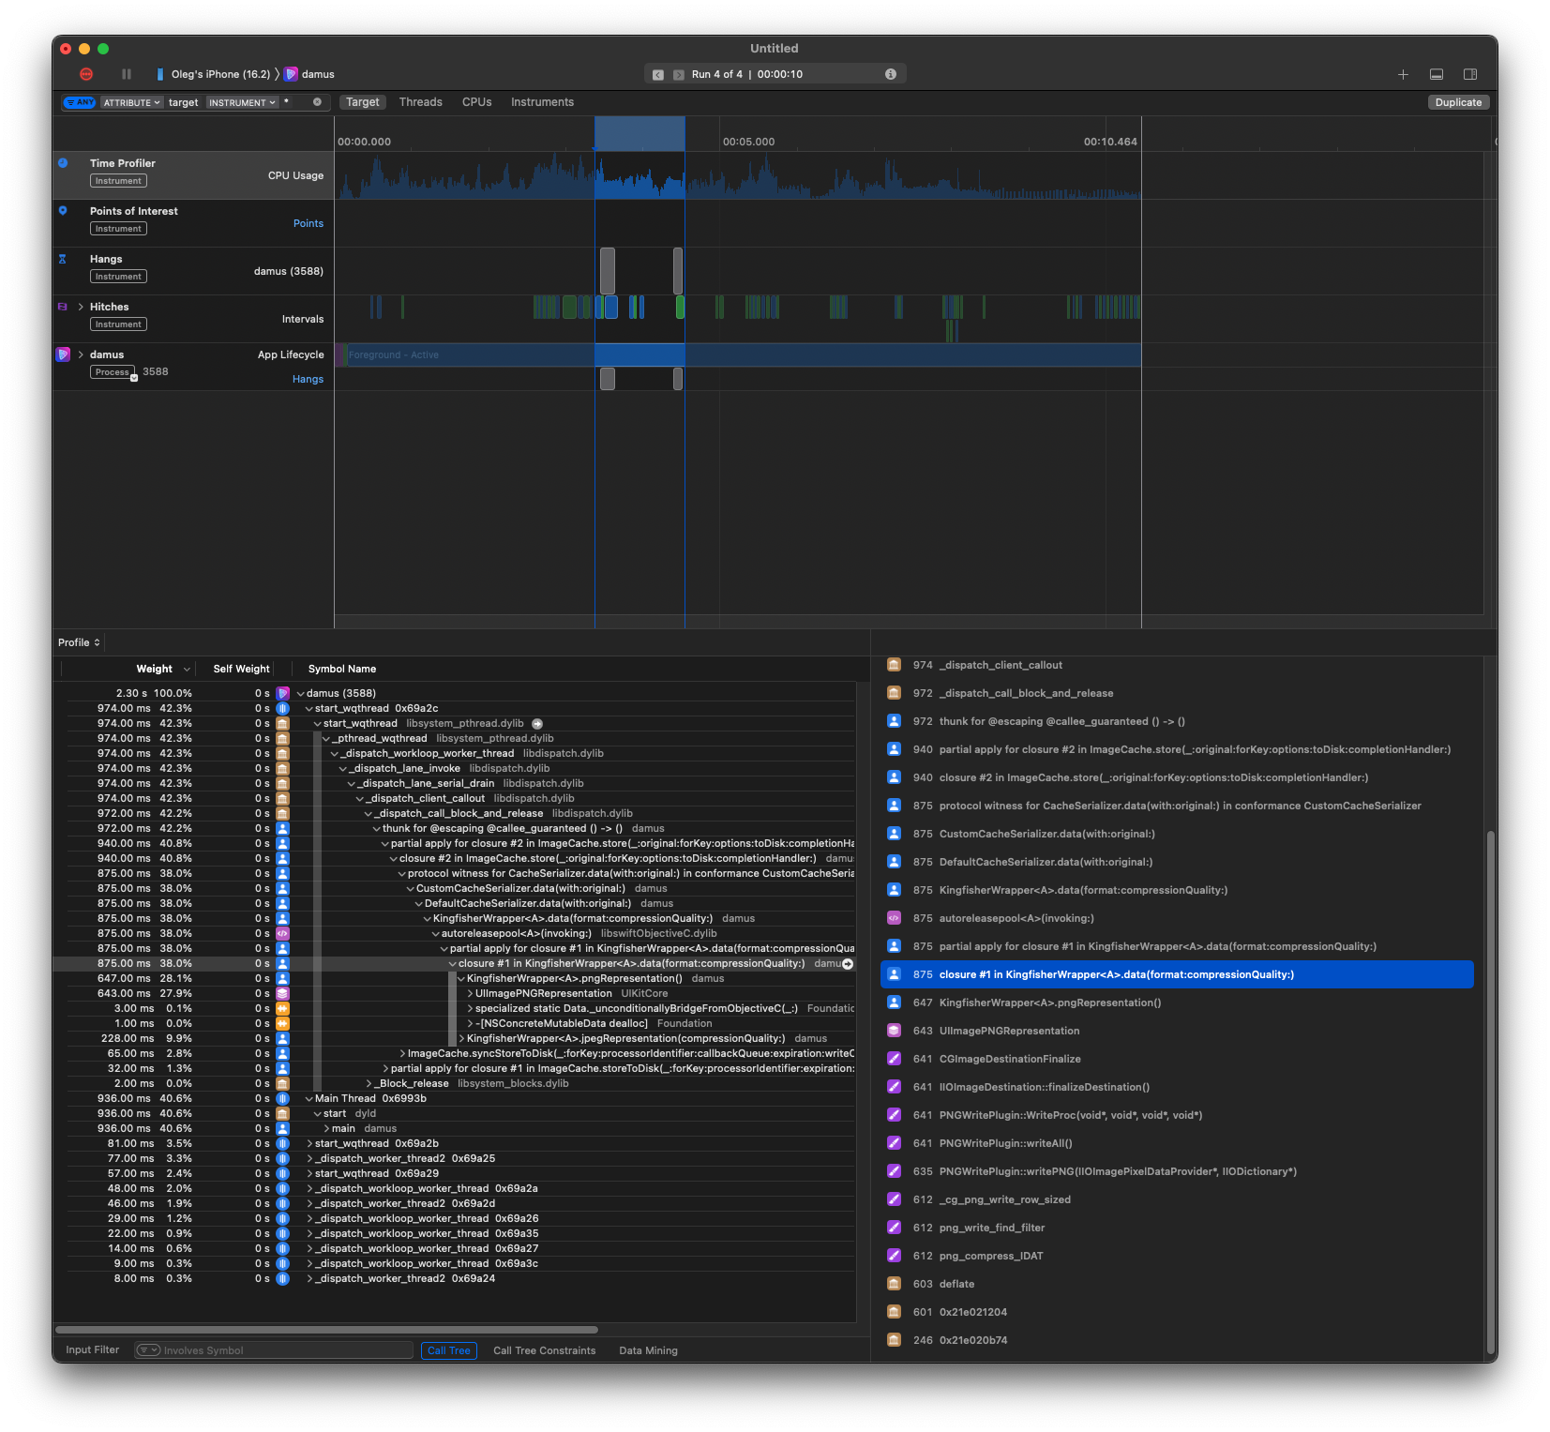Click the blue Hangs lane label under damus
Image resolution: width=1550 pixels, height=1432 pixels.
pyautogui.click(x=308, y=379)
